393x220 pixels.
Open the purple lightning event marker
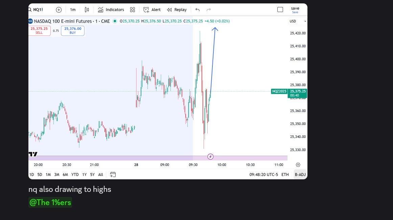(210, 157)
